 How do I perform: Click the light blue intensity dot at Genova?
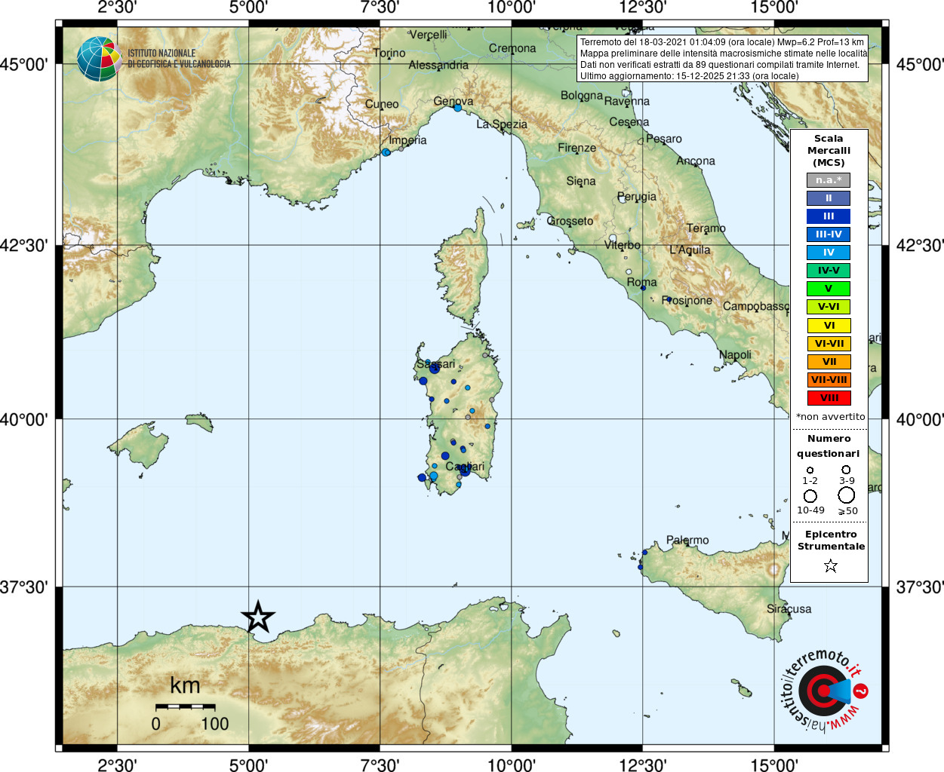click(x=457, y=108)
